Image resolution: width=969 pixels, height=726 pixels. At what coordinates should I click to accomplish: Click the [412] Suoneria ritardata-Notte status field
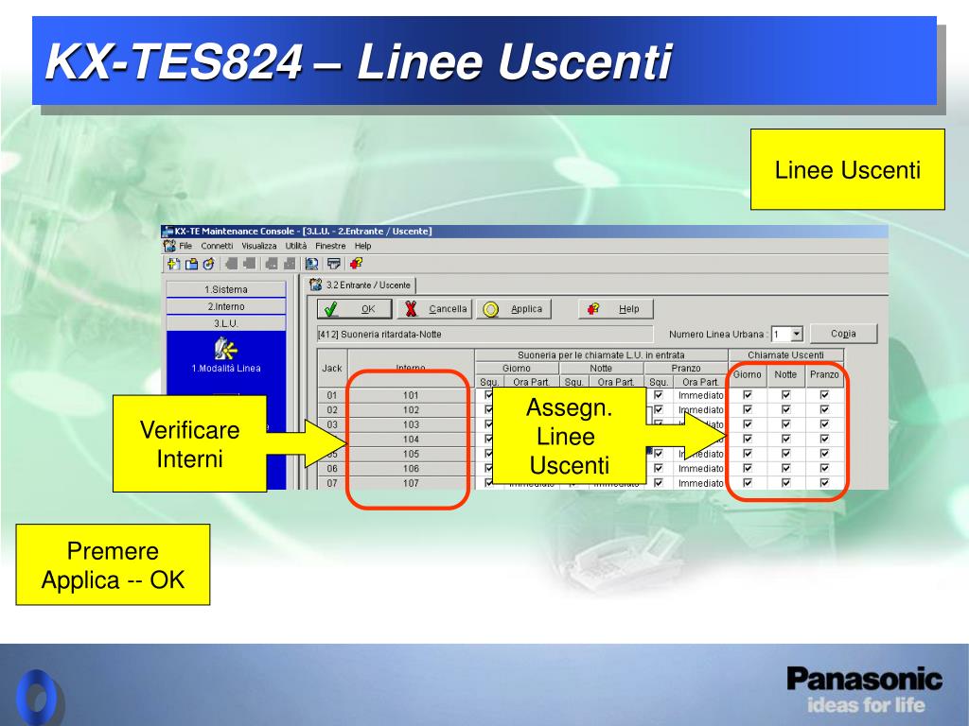coord(484,334)
